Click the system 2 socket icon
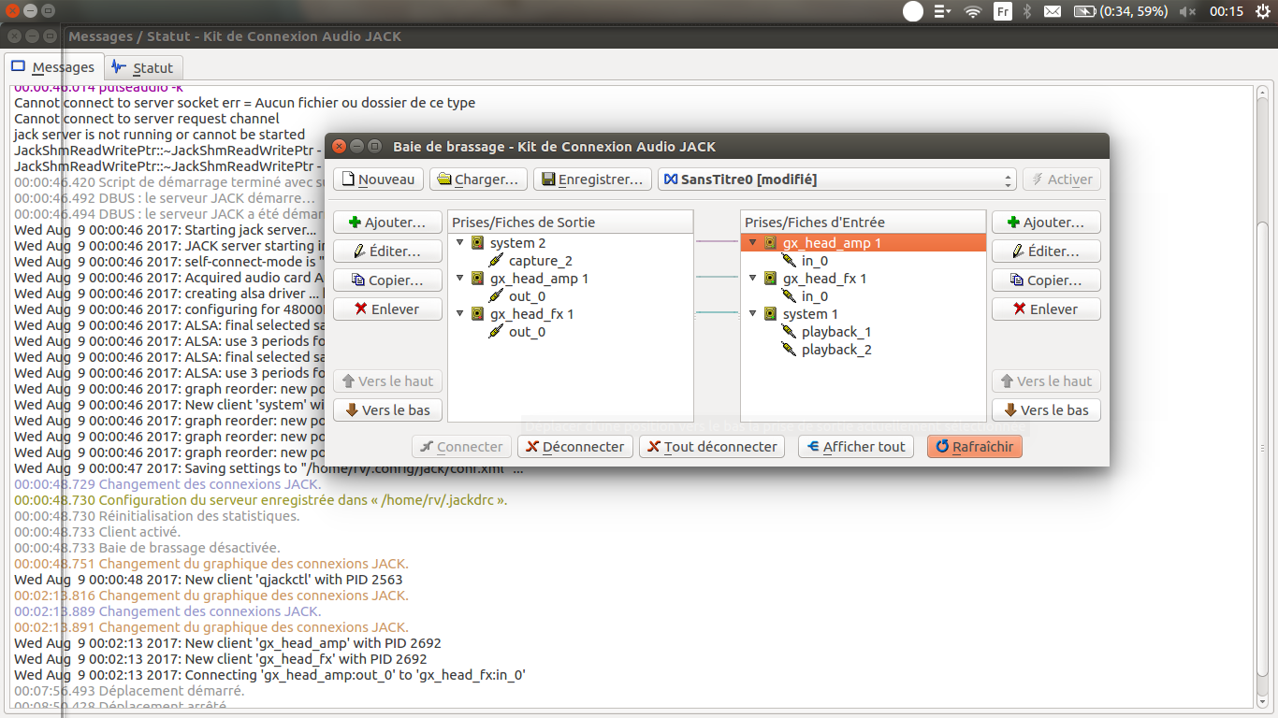 pos(477,243)
